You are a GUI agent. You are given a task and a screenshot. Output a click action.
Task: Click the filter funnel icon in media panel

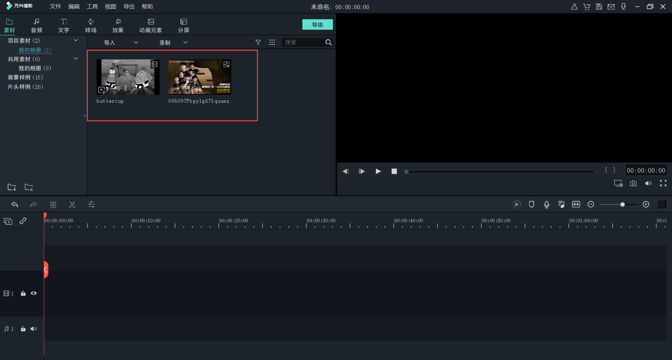click(x=258, y=42)
